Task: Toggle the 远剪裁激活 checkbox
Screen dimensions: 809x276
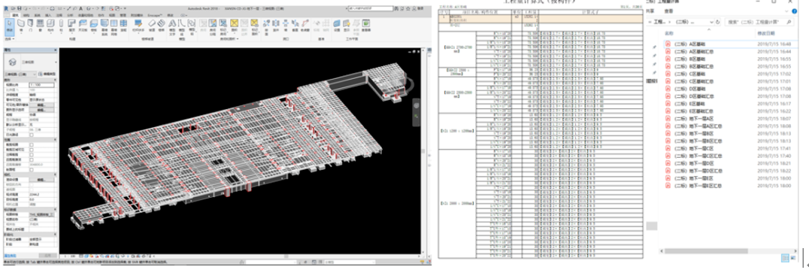Action: (x=32, y=159)
